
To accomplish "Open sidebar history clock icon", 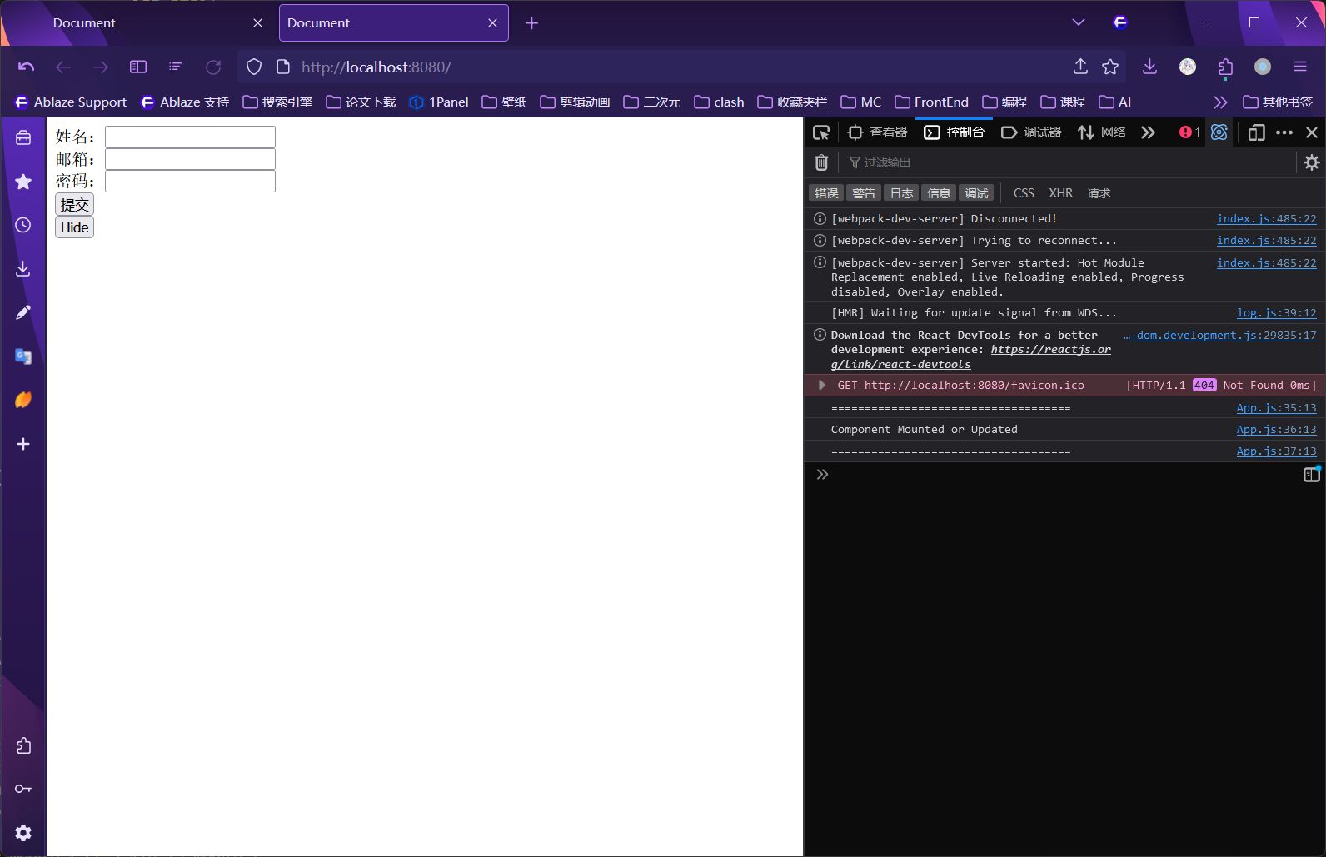I will [23, 225].
